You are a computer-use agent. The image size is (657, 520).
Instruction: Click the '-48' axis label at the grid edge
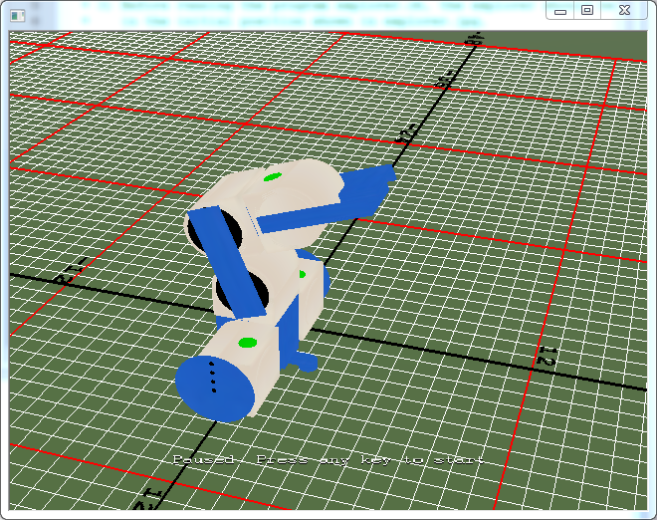tap(474, 39)
